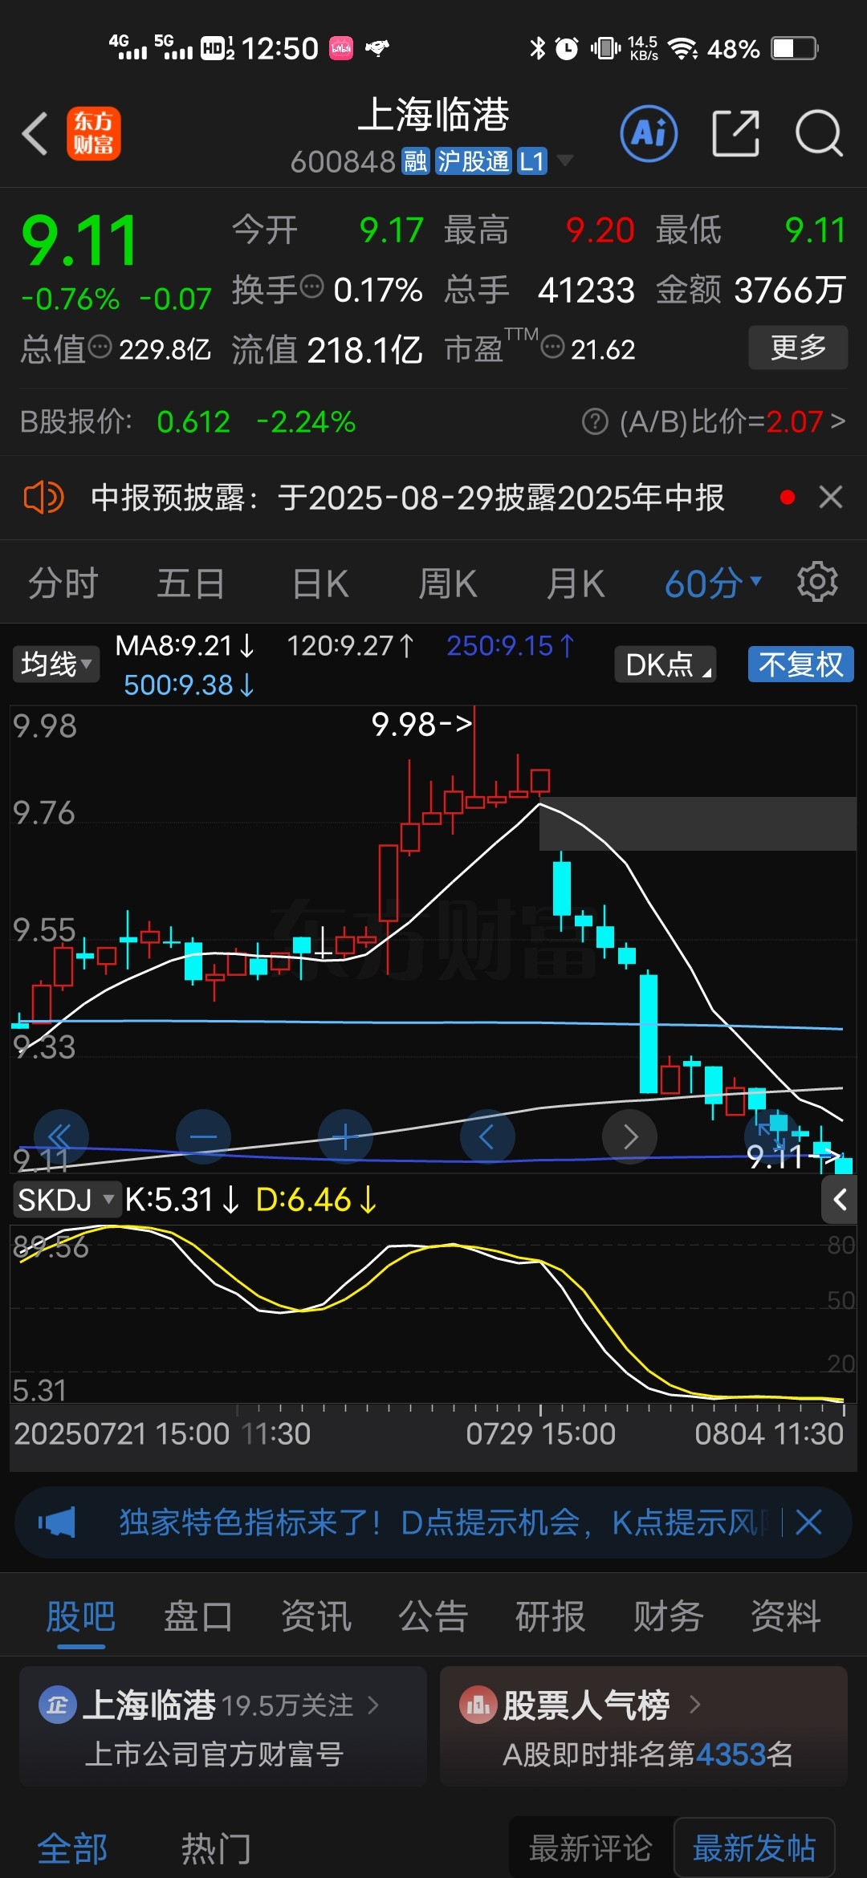Tap the 股票人气榜 chart icon
The height and width of the screenshot is (1878, 867).
click(478, 1705)
